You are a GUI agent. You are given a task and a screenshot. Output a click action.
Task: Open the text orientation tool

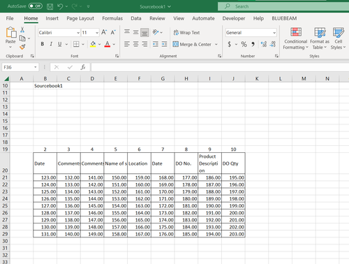click(x=156, y=32)
